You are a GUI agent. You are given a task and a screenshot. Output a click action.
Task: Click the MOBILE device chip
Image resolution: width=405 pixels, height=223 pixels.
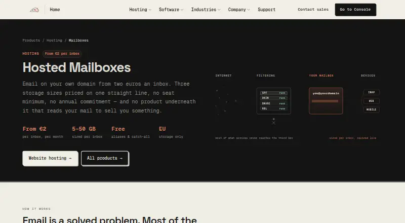[x=371, y=109]
